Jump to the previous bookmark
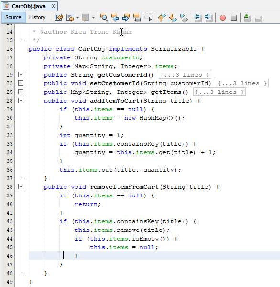 (162, 18)
